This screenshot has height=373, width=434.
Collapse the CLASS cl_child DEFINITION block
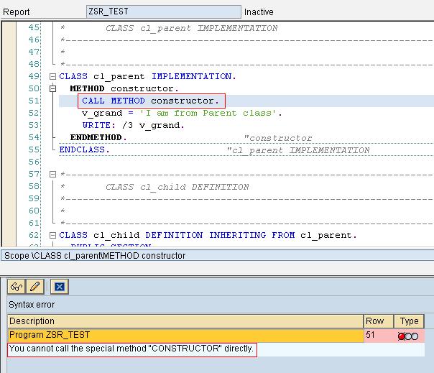coord(52,236)
